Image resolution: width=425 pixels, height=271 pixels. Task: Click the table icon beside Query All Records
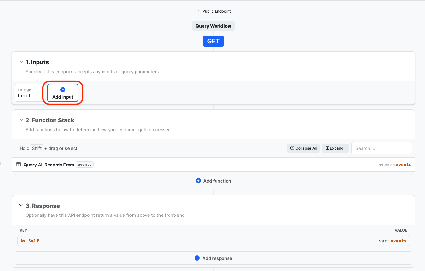(18, 165)
